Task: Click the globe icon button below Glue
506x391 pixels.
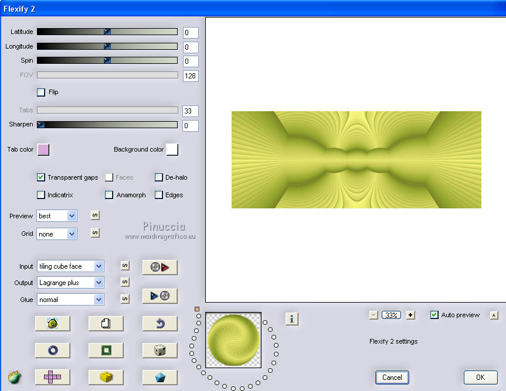Action: coord(53,323)
